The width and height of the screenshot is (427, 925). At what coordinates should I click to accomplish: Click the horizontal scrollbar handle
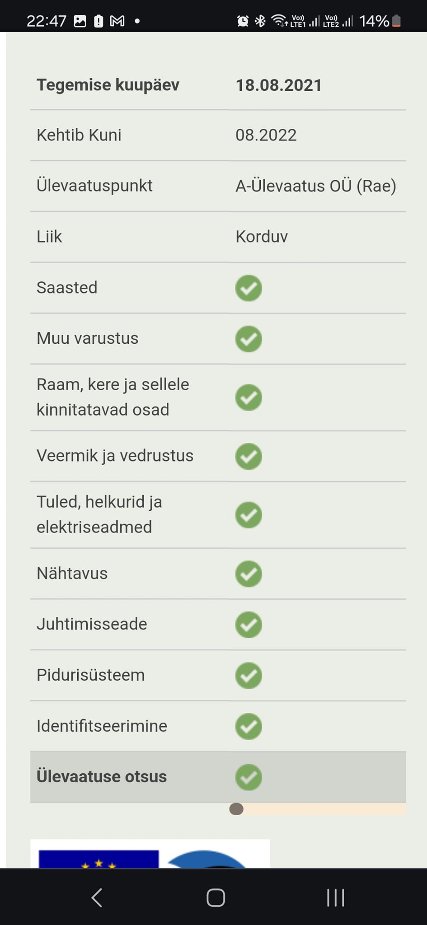click(236, 809)
